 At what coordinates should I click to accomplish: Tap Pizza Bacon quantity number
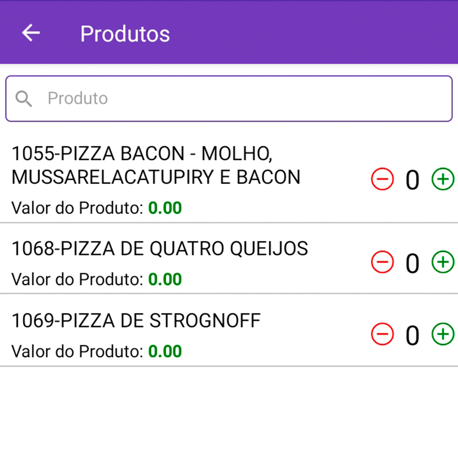pos(413,180)
